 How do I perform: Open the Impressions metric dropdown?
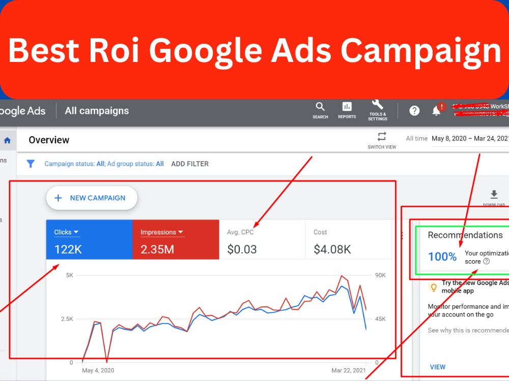(162, 232)
